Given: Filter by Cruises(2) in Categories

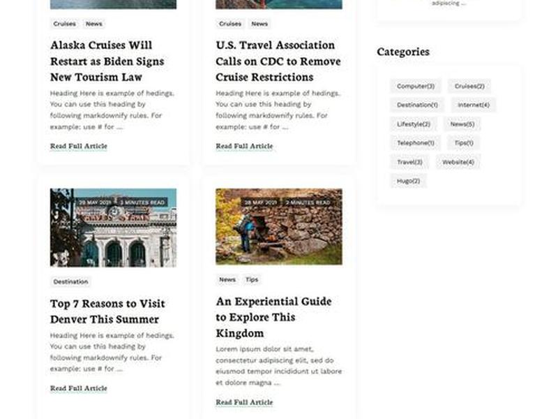Looking at the screenshot, I should point(469,86).
